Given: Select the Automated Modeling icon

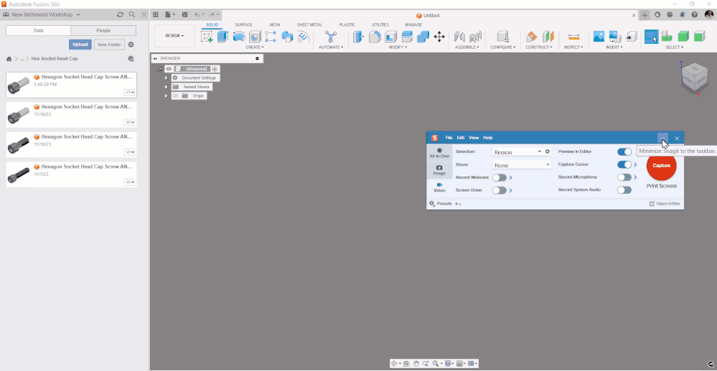Looking at the screenshot, I should coord(331,37).
